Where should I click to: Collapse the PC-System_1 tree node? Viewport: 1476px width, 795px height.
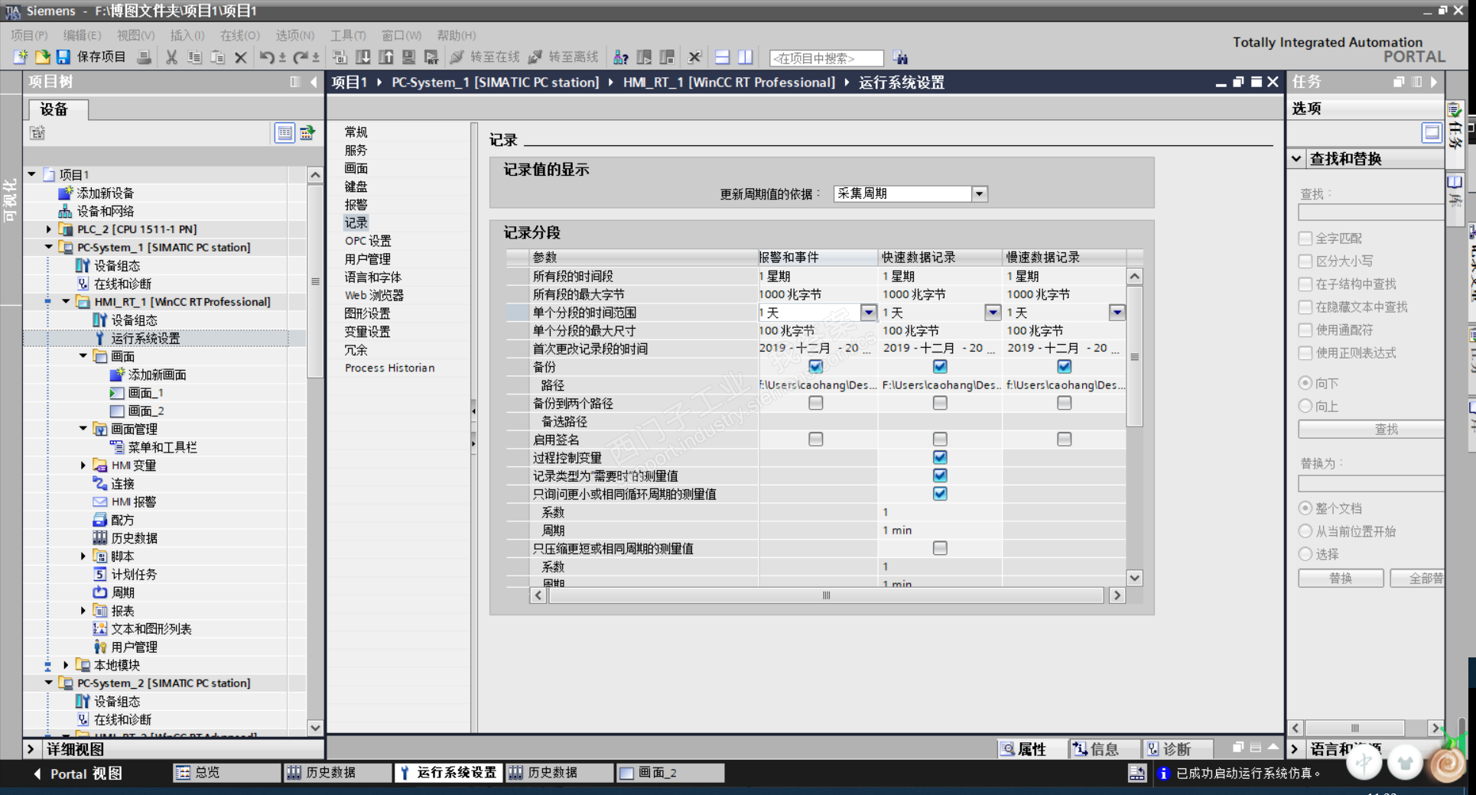click(49, 248)
